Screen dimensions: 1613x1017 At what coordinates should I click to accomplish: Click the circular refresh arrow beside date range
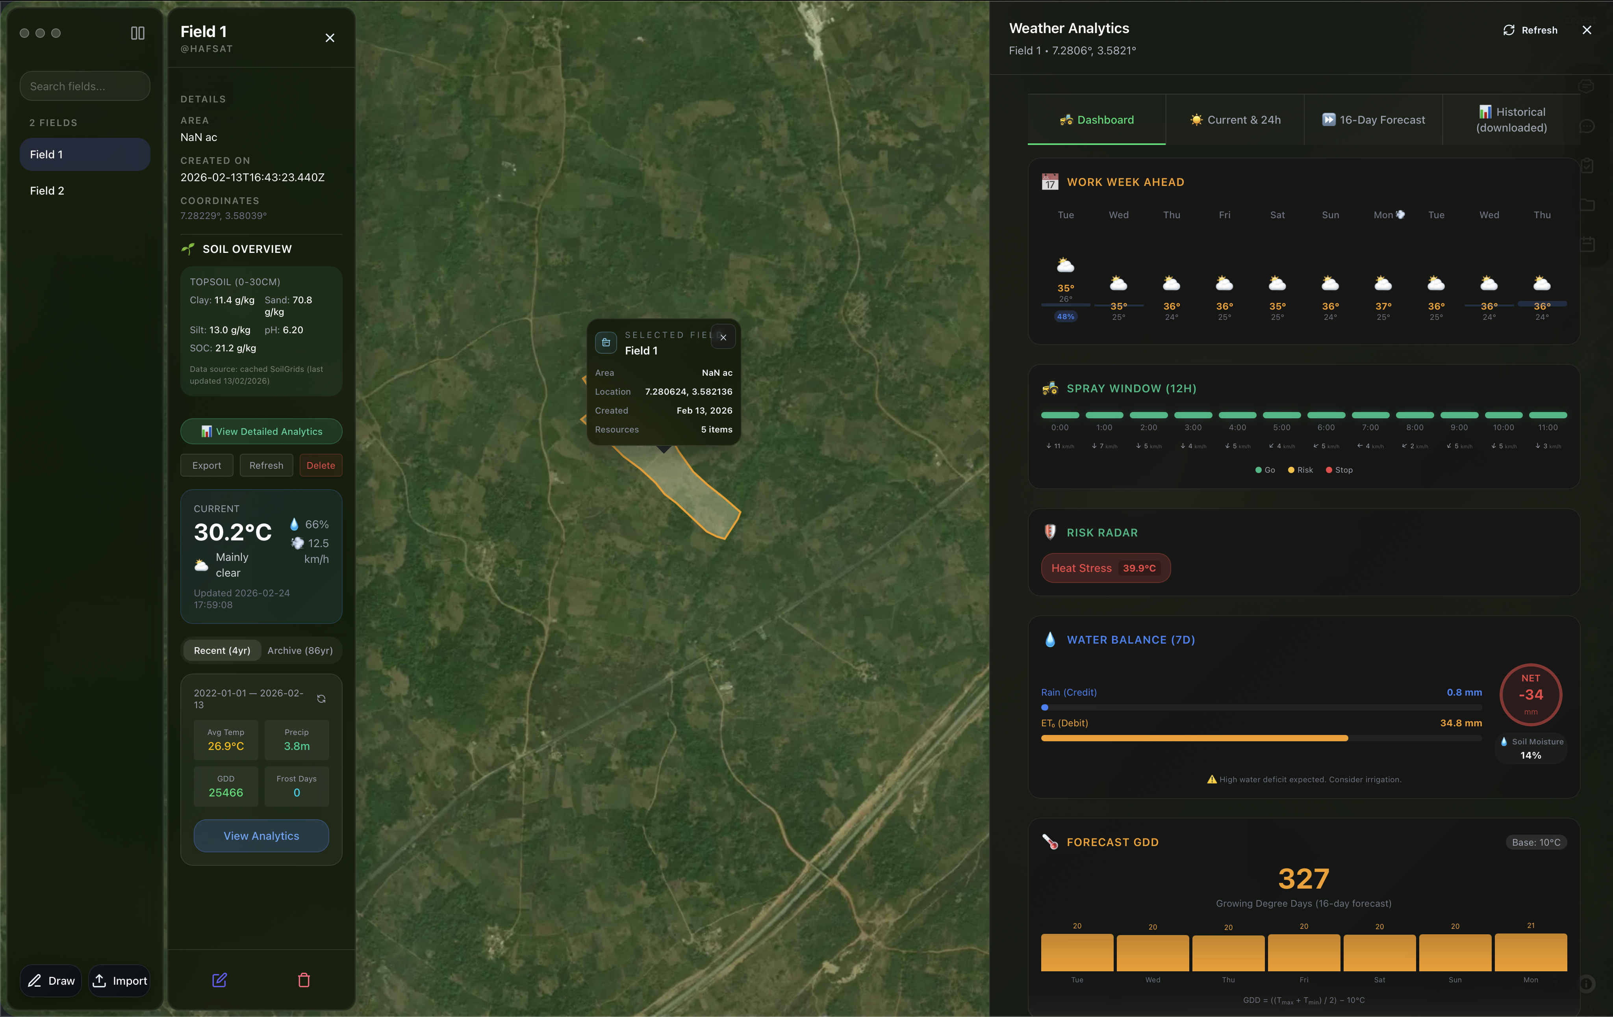pyautogui.click(x=321, y=698)
